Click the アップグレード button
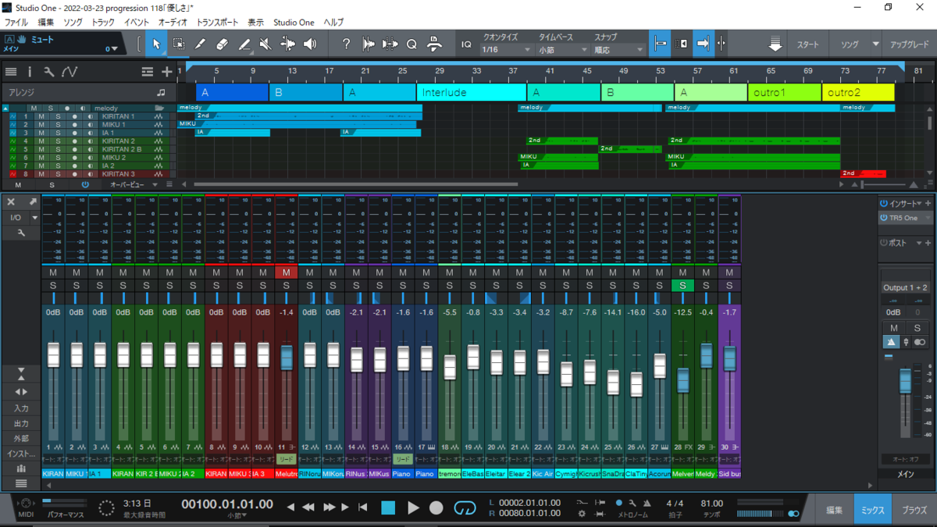Image resolution: width=937 pixels, height=527 pixels. [x=910, y=45]
